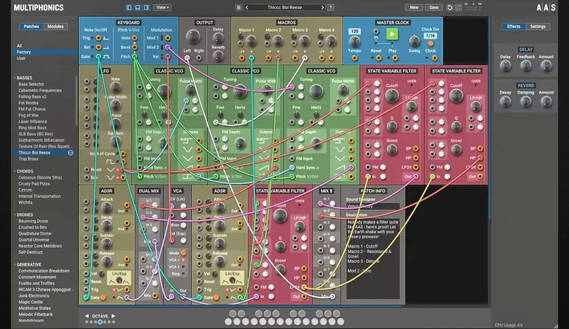Select the Fat Wooba patch

pos(29,103)
